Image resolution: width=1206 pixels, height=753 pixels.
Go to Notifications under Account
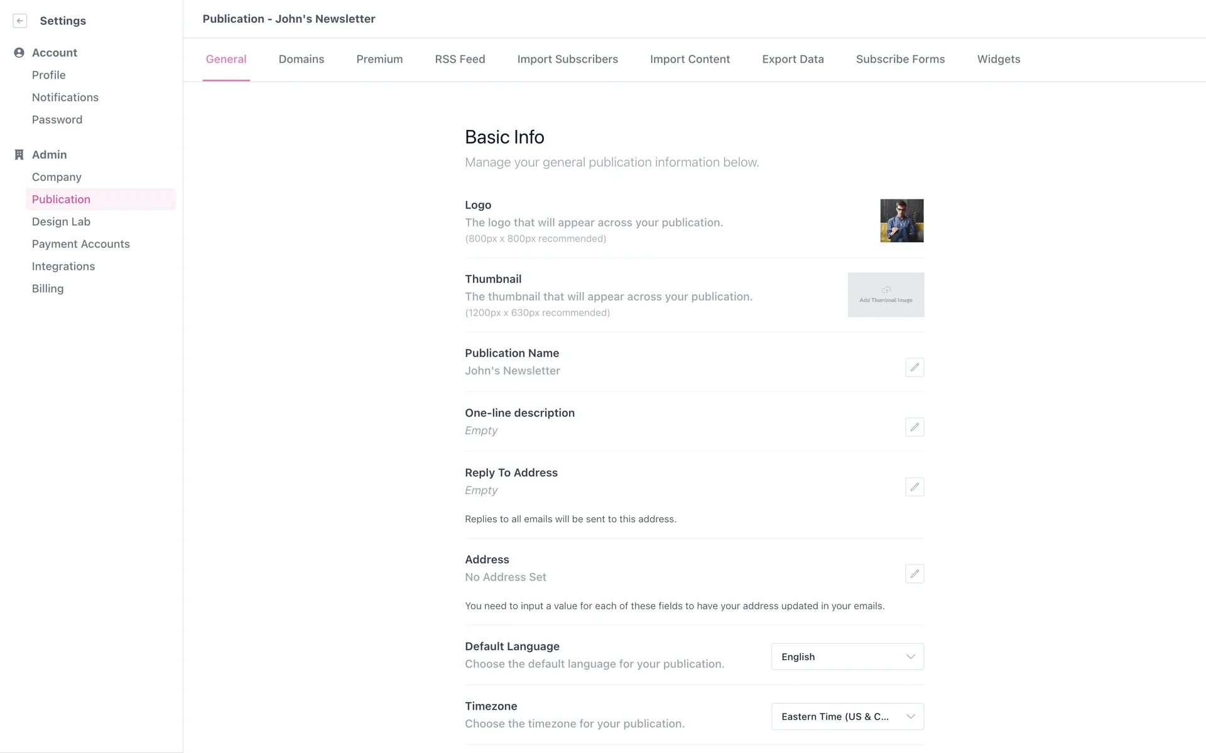point(65,97)
